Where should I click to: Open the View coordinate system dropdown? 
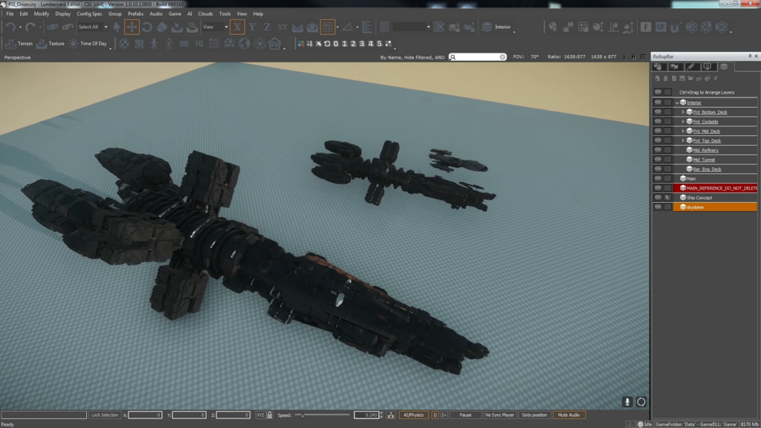tap(215, 27)
